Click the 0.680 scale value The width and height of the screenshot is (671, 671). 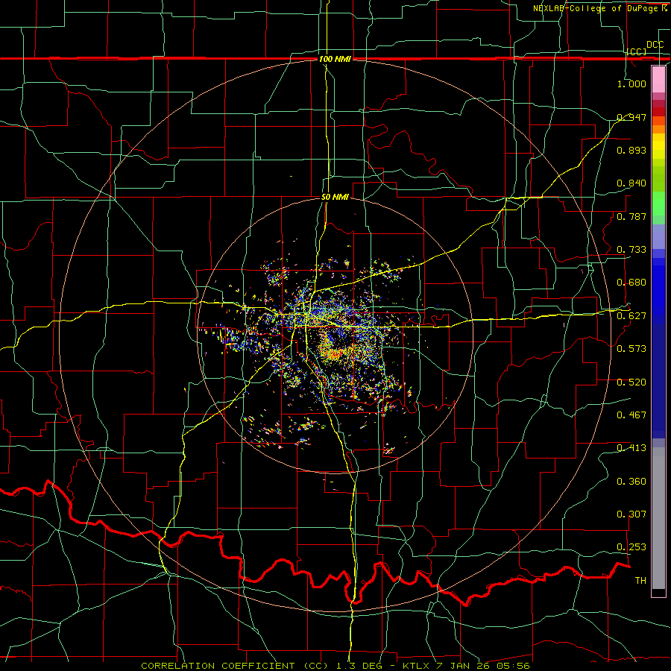click(x=631, y=283)
